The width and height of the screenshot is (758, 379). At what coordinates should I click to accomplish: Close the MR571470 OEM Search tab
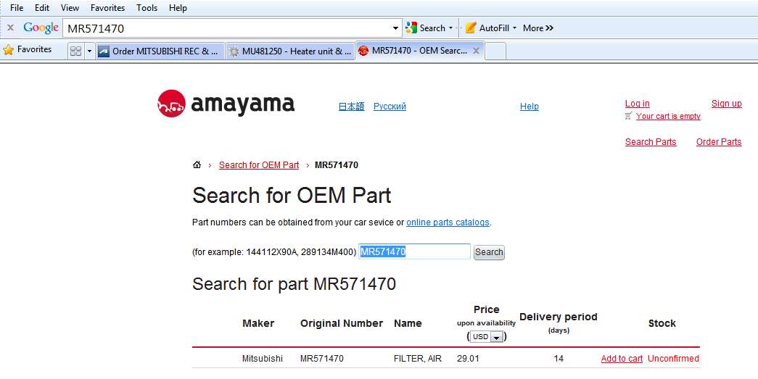pos(476,51)
